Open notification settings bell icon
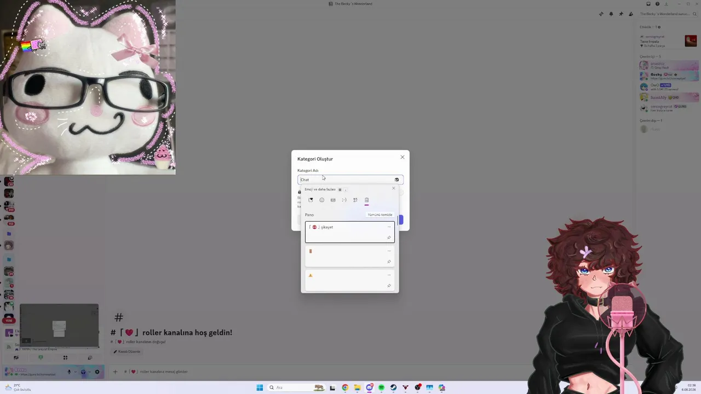Screen dimensions: 701x394 click(x=611, y=14)
